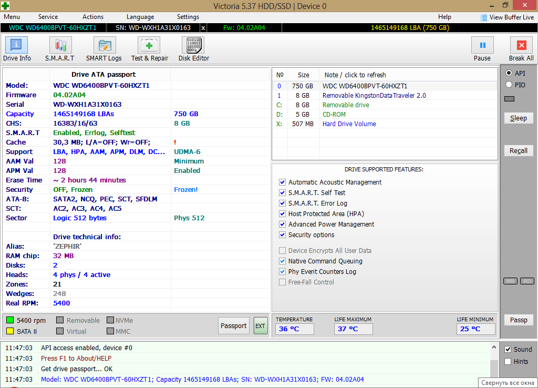Open Test & Repair icon

149,45
